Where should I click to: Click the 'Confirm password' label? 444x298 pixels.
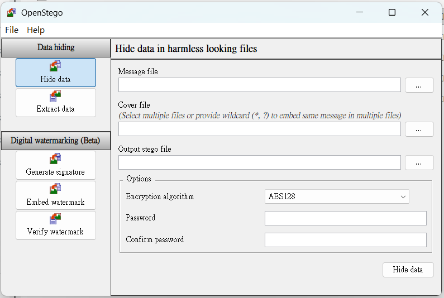(x=155, y=240)
